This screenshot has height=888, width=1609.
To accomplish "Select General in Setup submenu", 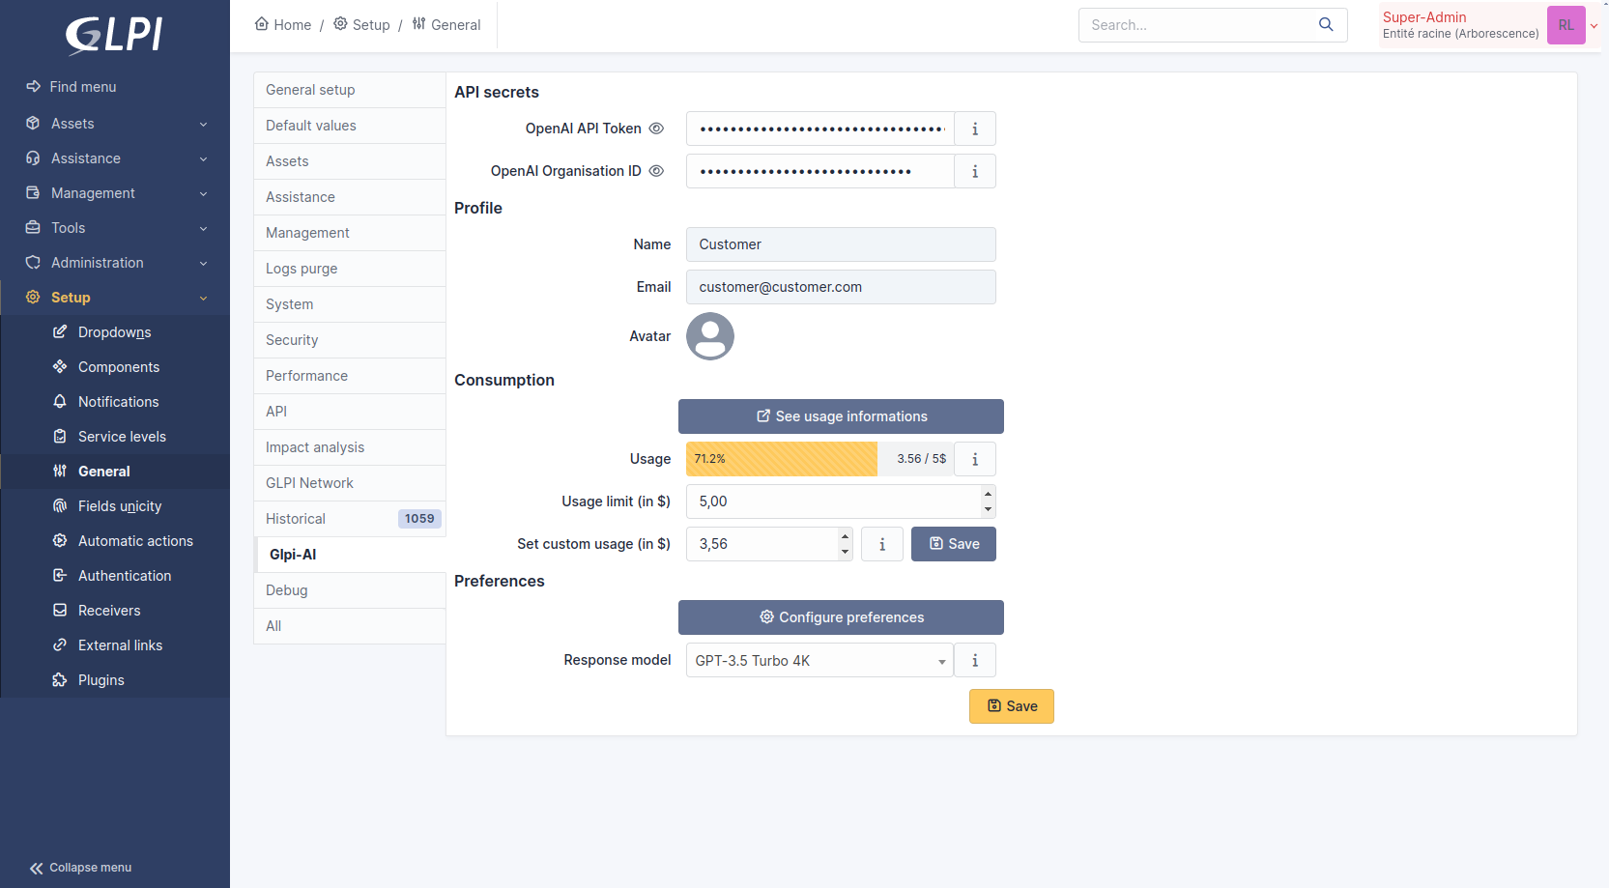I will (115, 472).
